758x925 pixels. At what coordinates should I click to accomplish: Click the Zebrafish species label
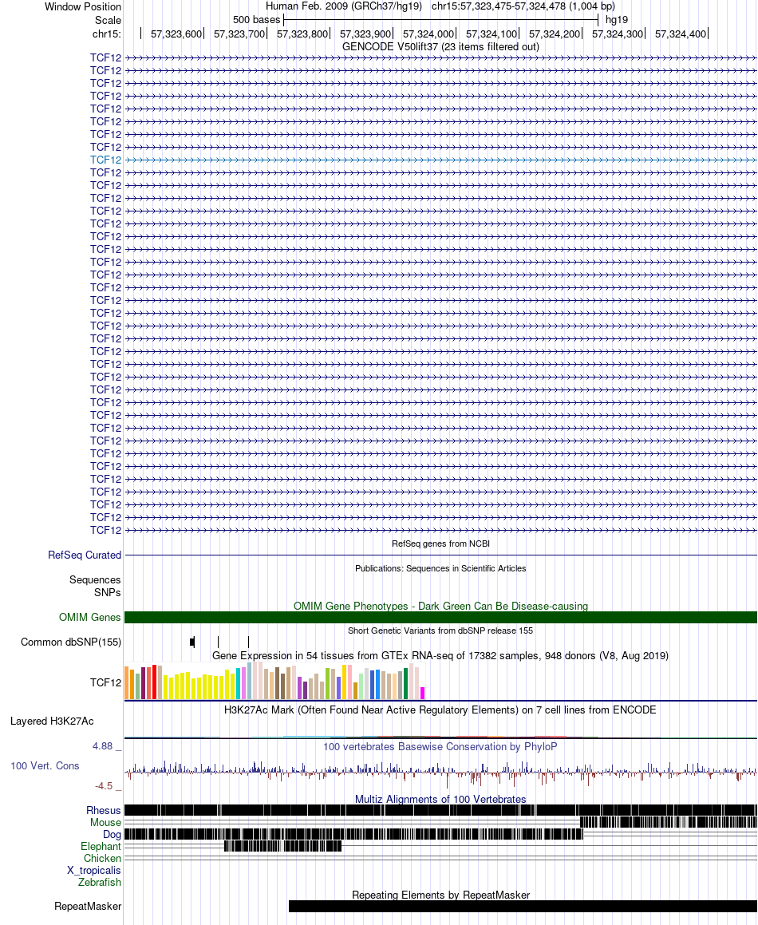pos(100,883)
